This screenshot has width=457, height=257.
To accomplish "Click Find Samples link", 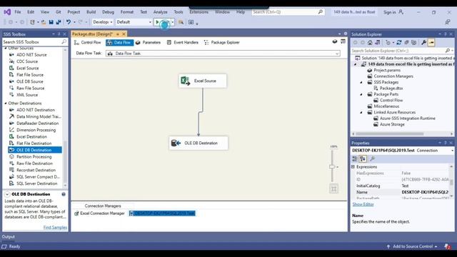I will (x=55, y=228).
